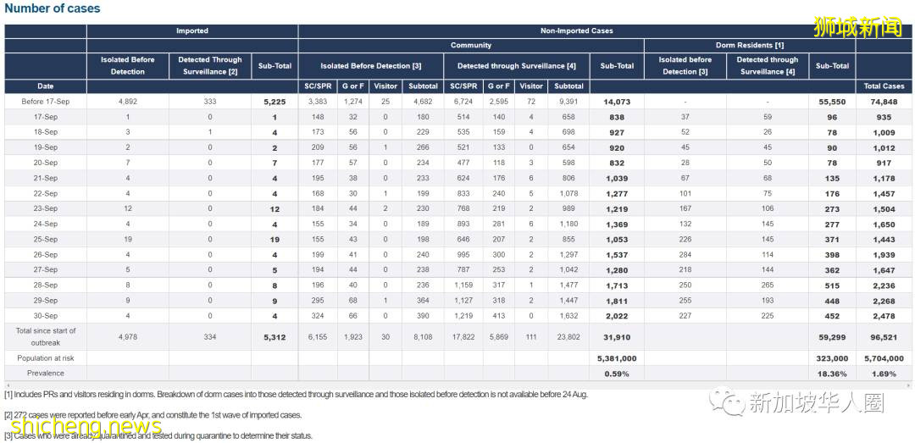915x443 pixels.
Task: Select the Before 17-Sep row label
Action: point(46,102)
